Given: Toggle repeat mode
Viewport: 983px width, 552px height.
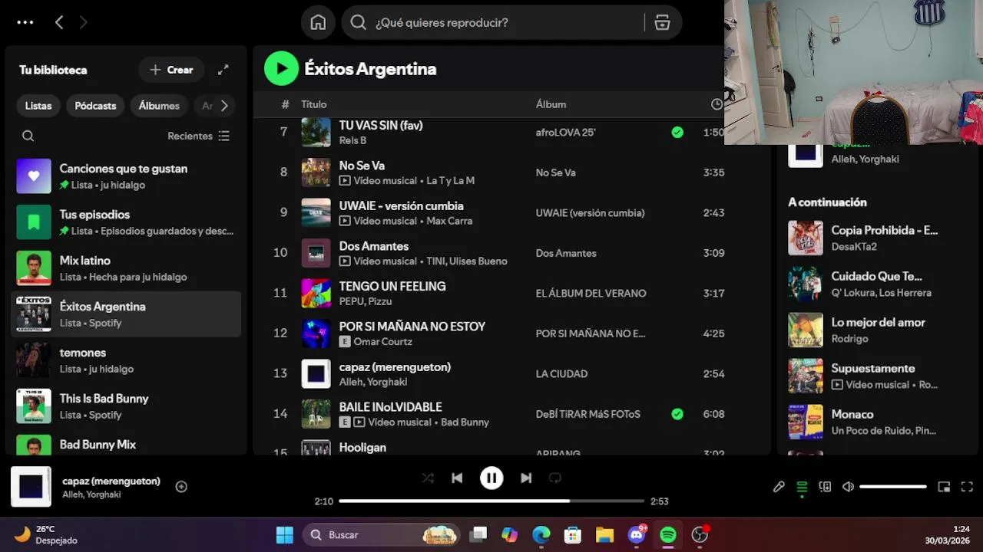Looking at the screenshot, I should 555,478.
